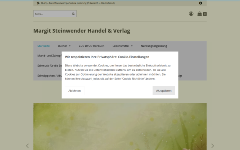This screenshot has height=150, width=240.
Task: Open the shopping bag cart icon
Action: [x=200, y=14]
